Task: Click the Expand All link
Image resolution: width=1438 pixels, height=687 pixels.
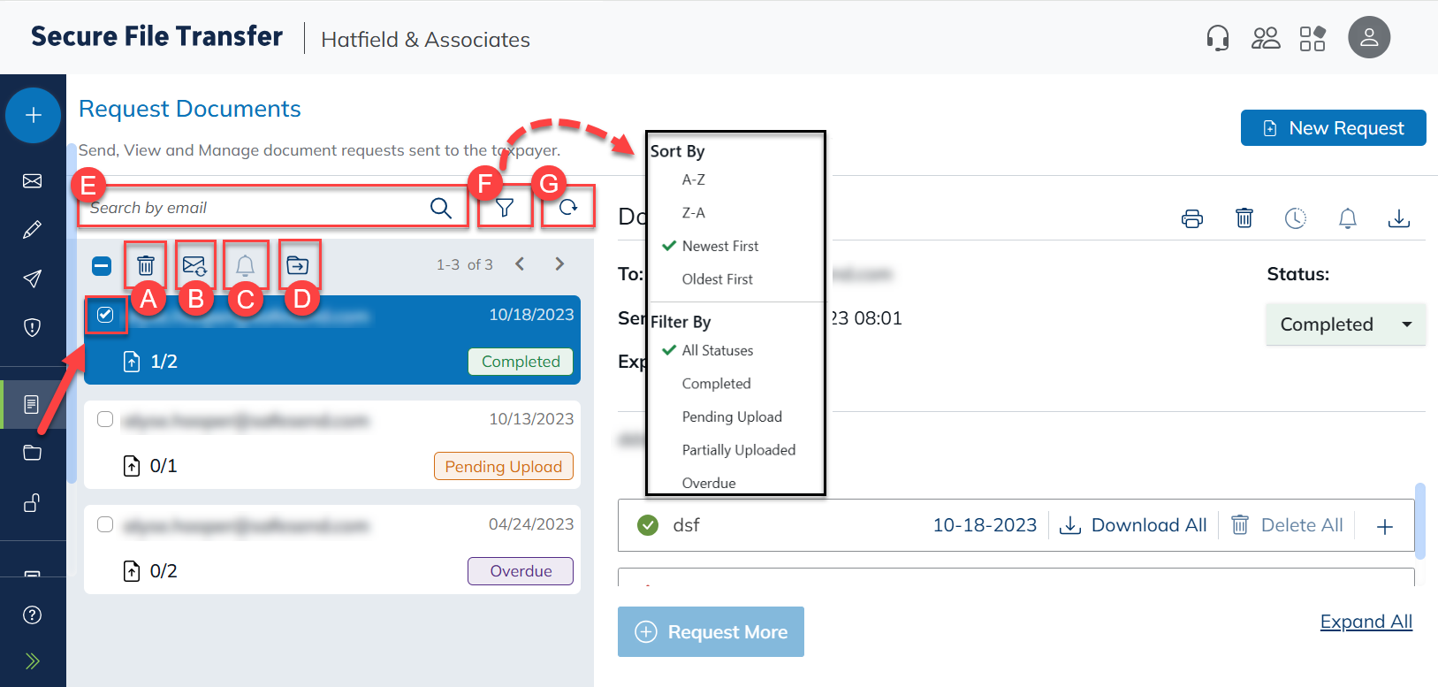Action: pos(1366,622)
